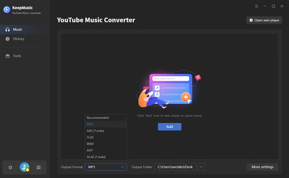Click the Output Folder path field
Screen dimensions: 289x178
(x=174, y=167)
